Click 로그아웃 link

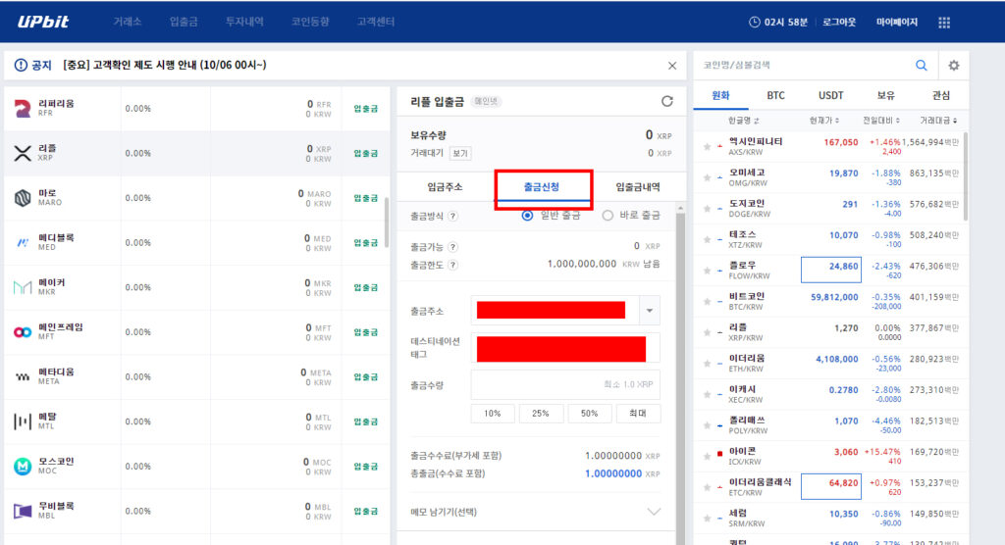click(x=839, y=22)
